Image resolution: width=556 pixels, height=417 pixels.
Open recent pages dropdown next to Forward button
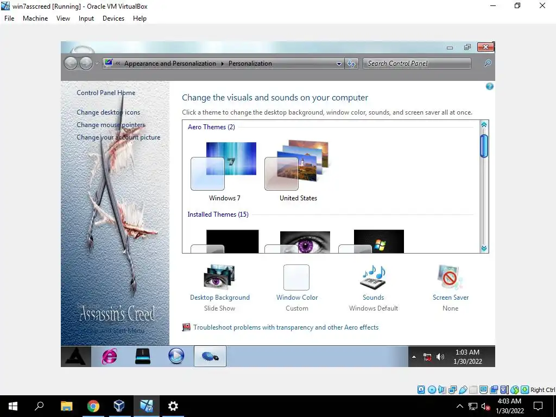pyautogui.click(x=97, y=64)
